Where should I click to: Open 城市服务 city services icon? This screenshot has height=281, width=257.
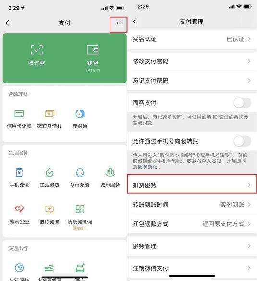click(110, 172)
